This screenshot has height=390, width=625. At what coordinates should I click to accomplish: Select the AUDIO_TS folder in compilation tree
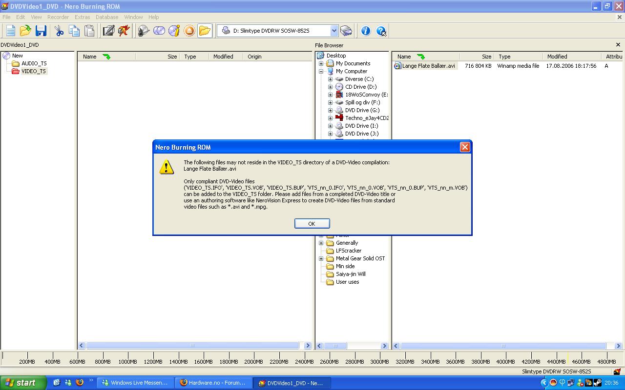point(30,63)
